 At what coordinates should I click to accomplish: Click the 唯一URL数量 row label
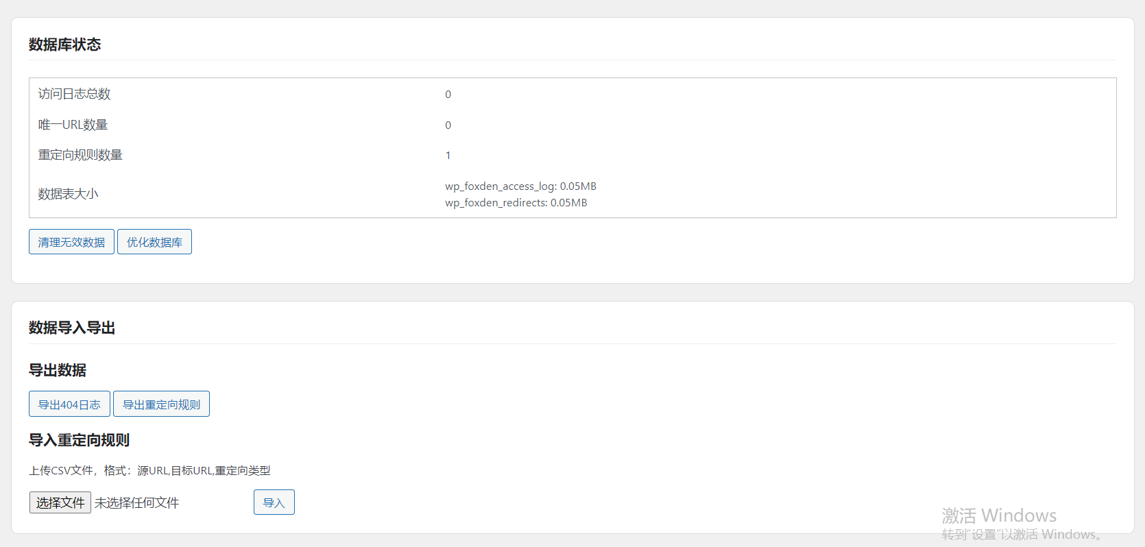73,125
